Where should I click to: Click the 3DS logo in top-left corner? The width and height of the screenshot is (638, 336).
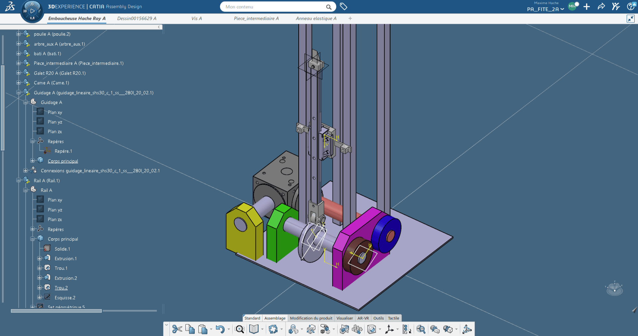point(10,6)
